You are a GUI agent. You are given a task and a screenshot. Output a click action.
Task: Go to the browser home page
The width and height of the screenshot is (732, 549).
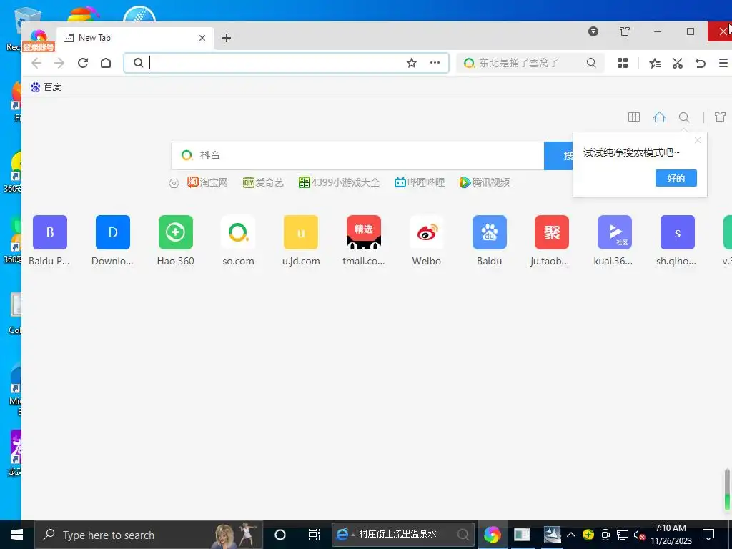106,63
